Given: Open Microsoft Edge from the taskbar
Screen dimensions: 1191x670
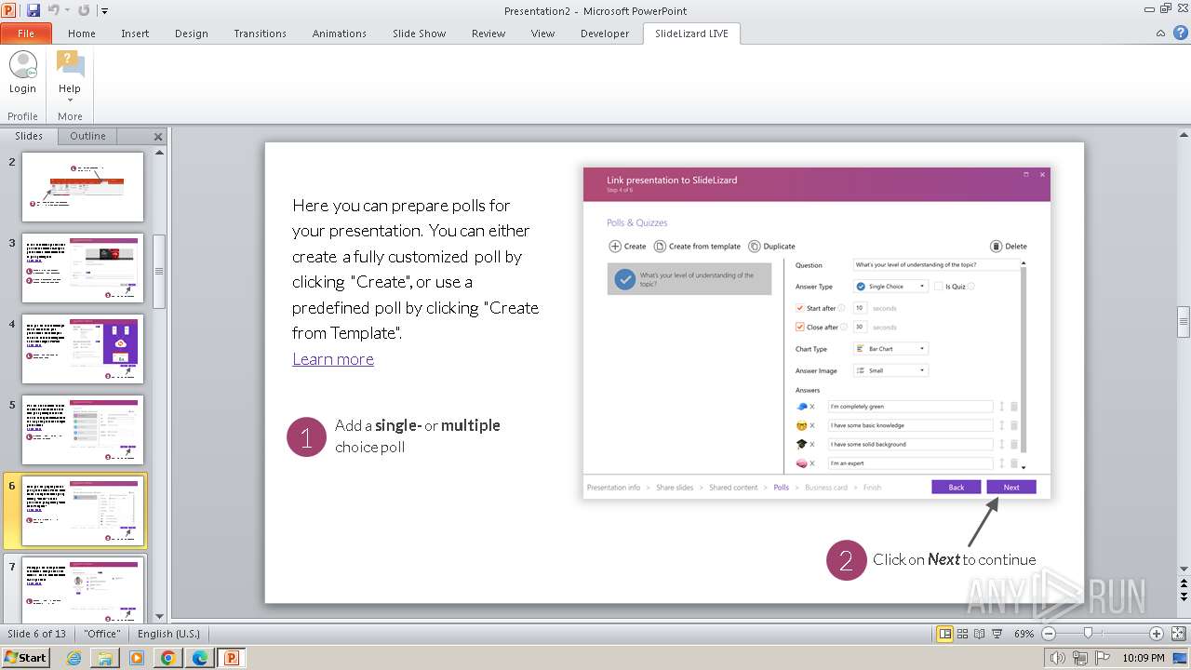Looking at the screenshot, I should tap(200, 658).
